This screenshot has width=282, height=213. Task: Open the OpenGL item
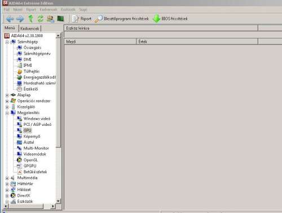[30, 160]
